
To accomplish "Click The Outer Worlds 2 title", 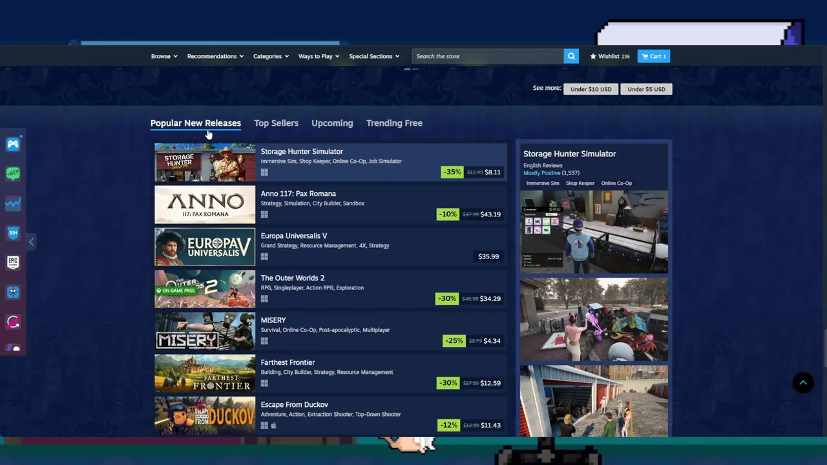I will (x=293, y=278).
